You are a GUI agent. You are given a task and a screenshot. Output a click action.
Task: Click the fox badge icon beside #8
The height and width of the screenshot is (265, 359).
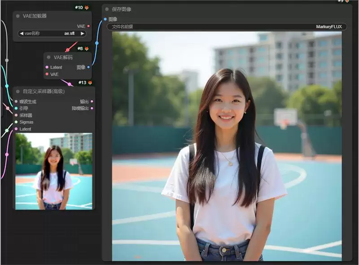click(x=87, y=48)
